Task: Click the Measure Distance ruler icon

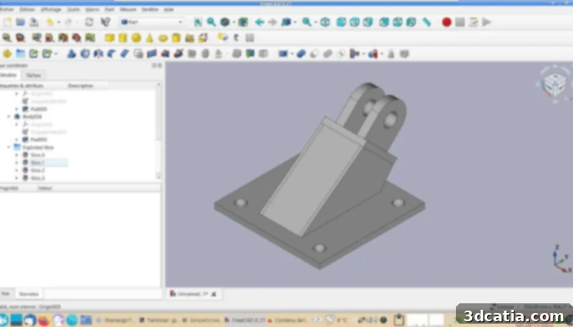Action: click(426, 22)
